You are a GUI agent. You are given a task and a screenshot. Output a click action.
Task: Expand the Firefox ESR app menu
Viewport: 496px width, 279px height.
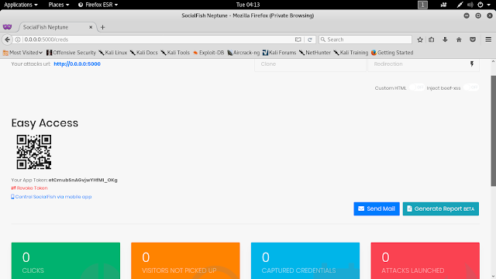[x=98, y=5]
